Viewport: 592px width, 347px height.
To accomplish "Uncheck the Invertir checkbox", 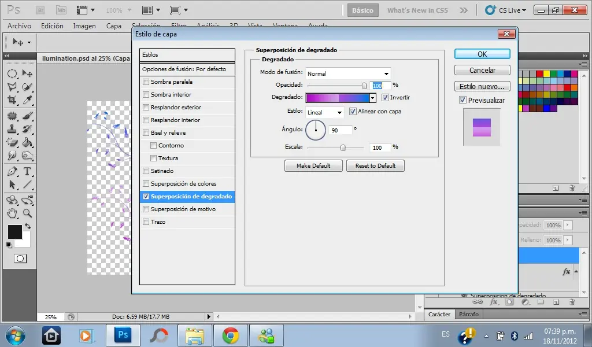I will 386,98.
